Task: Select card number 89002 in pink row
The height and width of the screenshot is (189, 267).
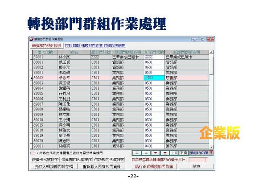Action: [x=45, y=78]
